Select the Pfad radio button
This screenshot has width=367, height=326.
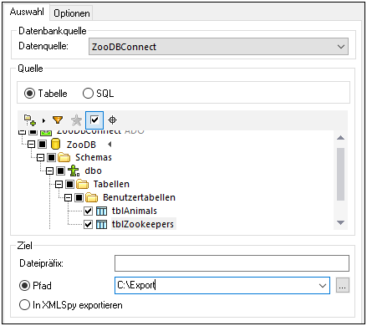(24, 285)
